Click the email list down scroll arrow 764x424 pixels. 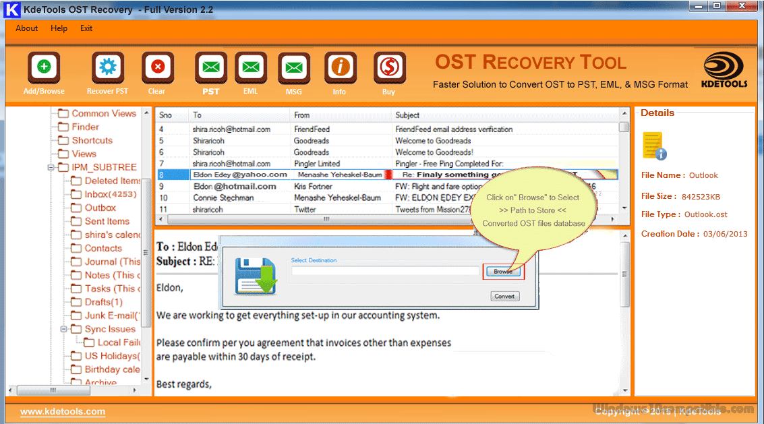pos(624,208)
